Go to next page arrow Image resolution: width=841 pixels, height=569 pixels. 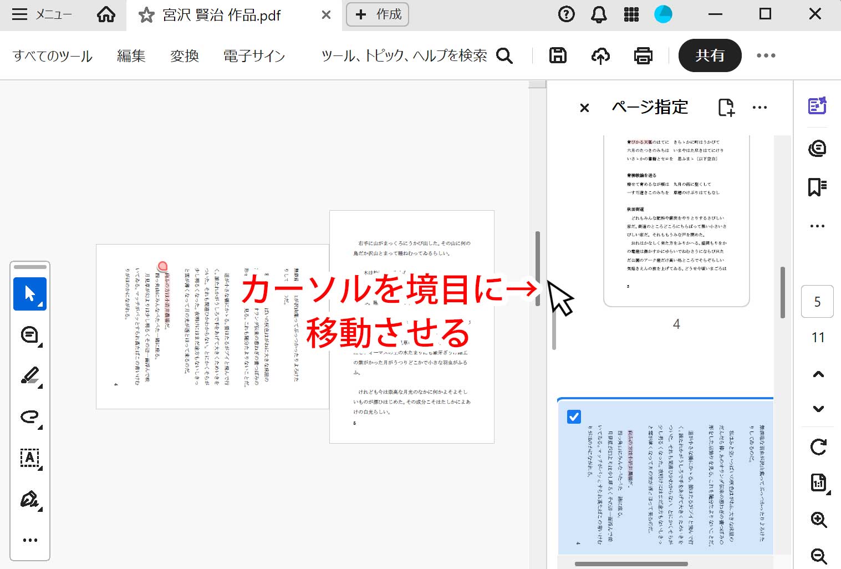pos(818,409)
